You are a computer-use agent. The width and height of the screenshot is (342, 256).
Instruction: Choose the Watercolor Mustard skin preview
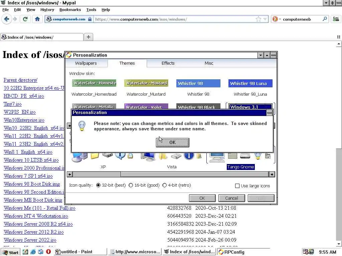pos(146,83)
